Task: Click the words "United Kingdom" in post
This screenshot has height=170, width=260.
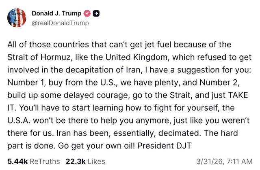Action: [136, 57]
